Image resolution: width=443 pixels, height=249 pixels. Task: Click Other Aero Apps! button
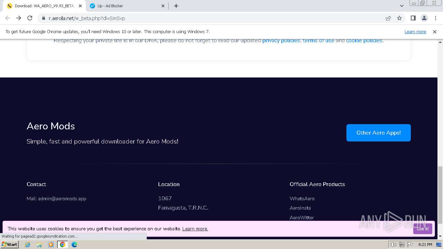[379, 133]
